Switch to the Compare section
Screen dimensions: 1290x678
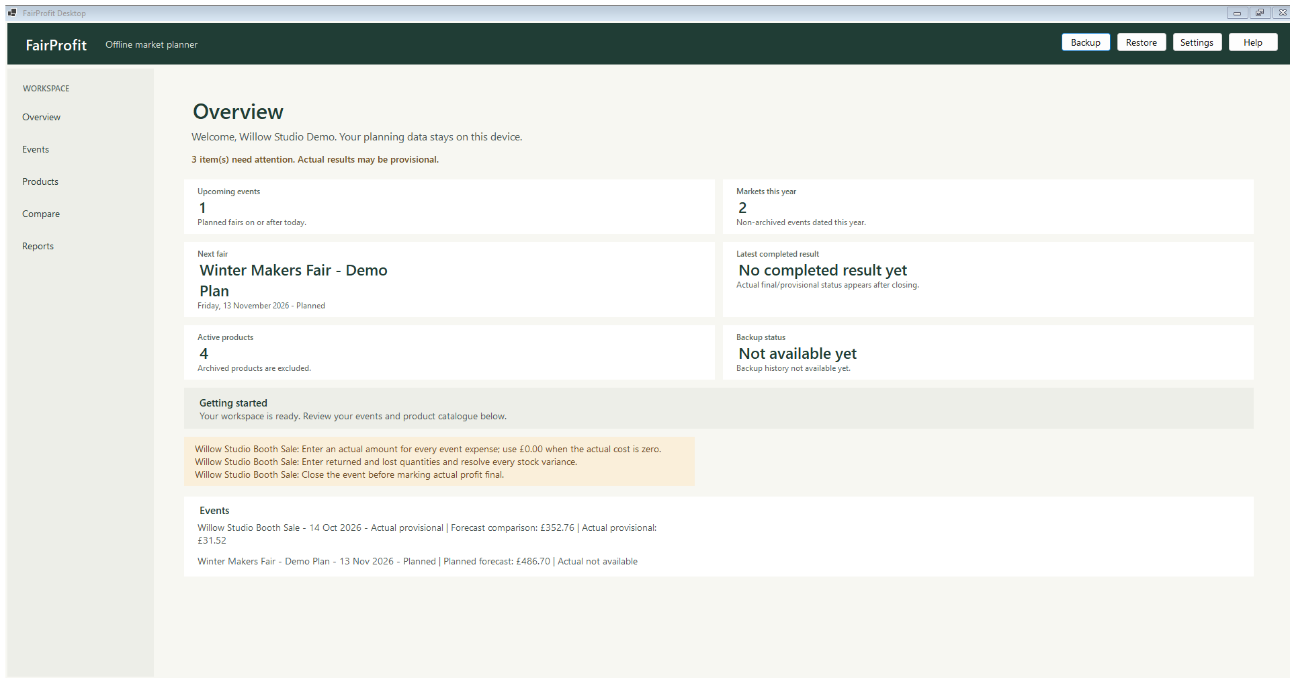pyautogui.click(x=41, y=214)
